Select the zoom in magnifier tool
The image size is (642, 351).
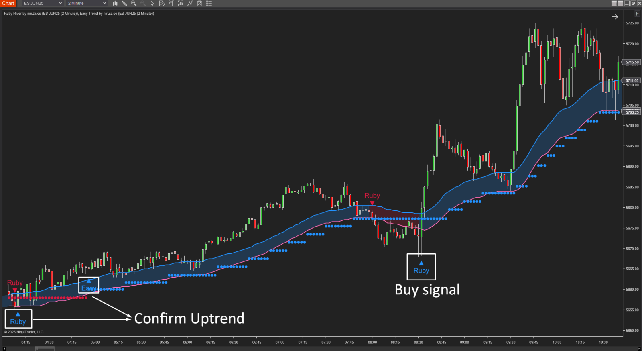pyautogui.click(x=134, y=3)
